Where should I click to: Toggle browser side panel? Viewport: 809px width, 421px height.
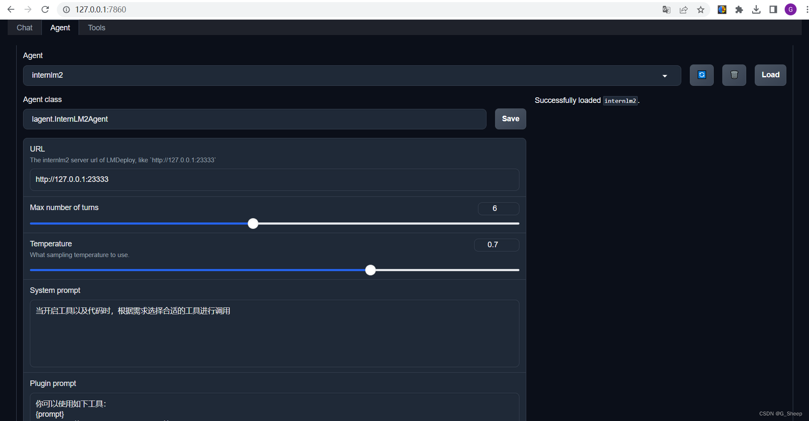[773, 9]
